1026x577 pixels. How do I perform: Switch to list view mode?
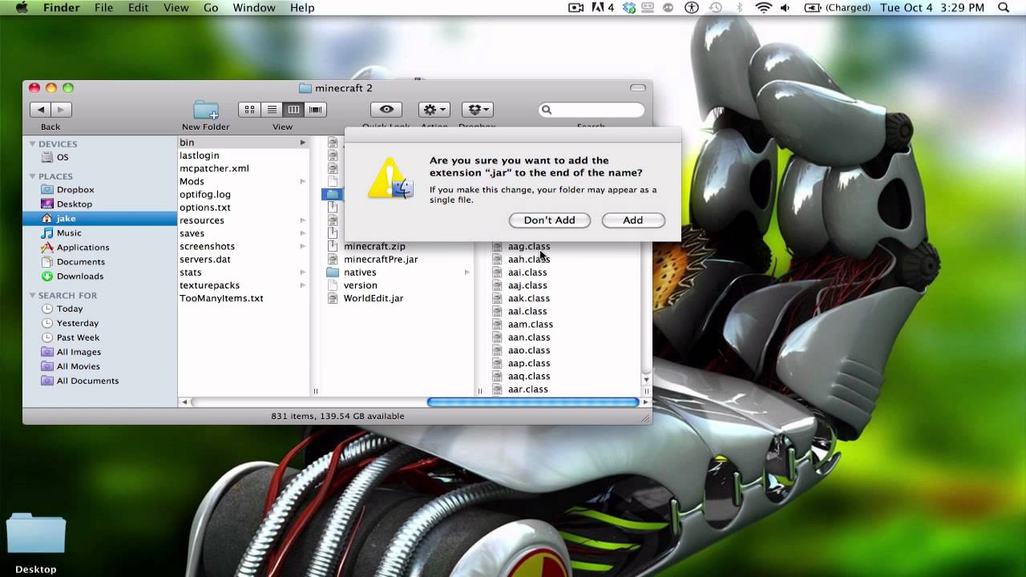272,110
